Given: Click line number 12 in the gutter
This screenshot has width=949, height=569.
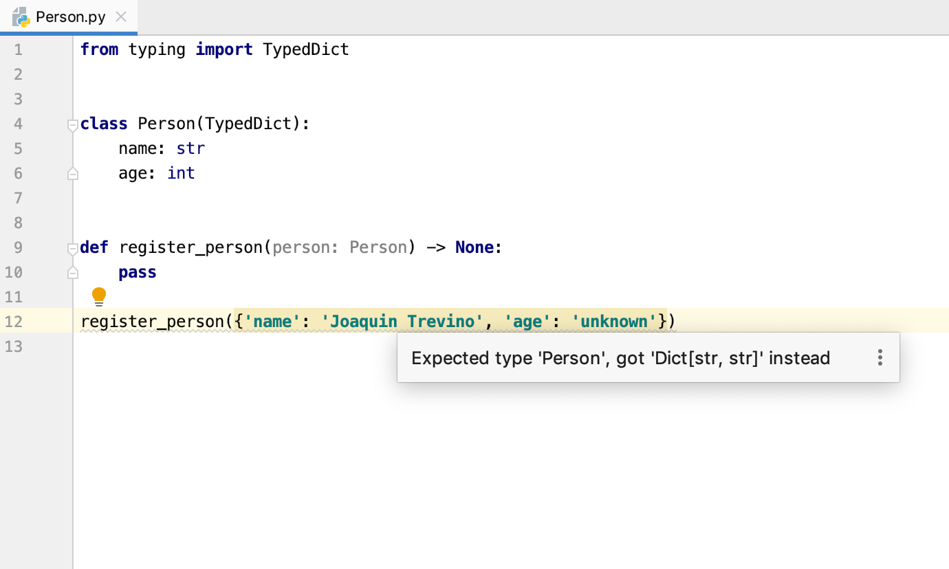Looking at the screenshot, I should 14,322.
